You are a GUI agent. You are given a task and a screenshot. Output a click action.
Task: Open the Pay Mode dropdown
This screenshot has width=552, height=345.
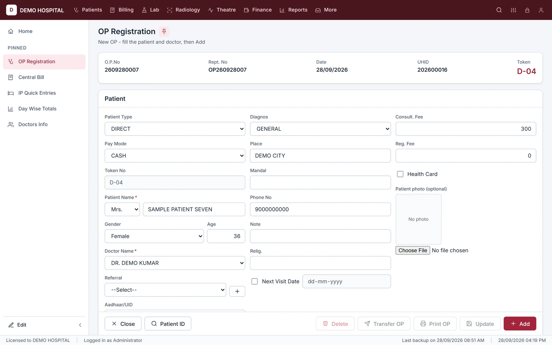(x=175, y=156)
